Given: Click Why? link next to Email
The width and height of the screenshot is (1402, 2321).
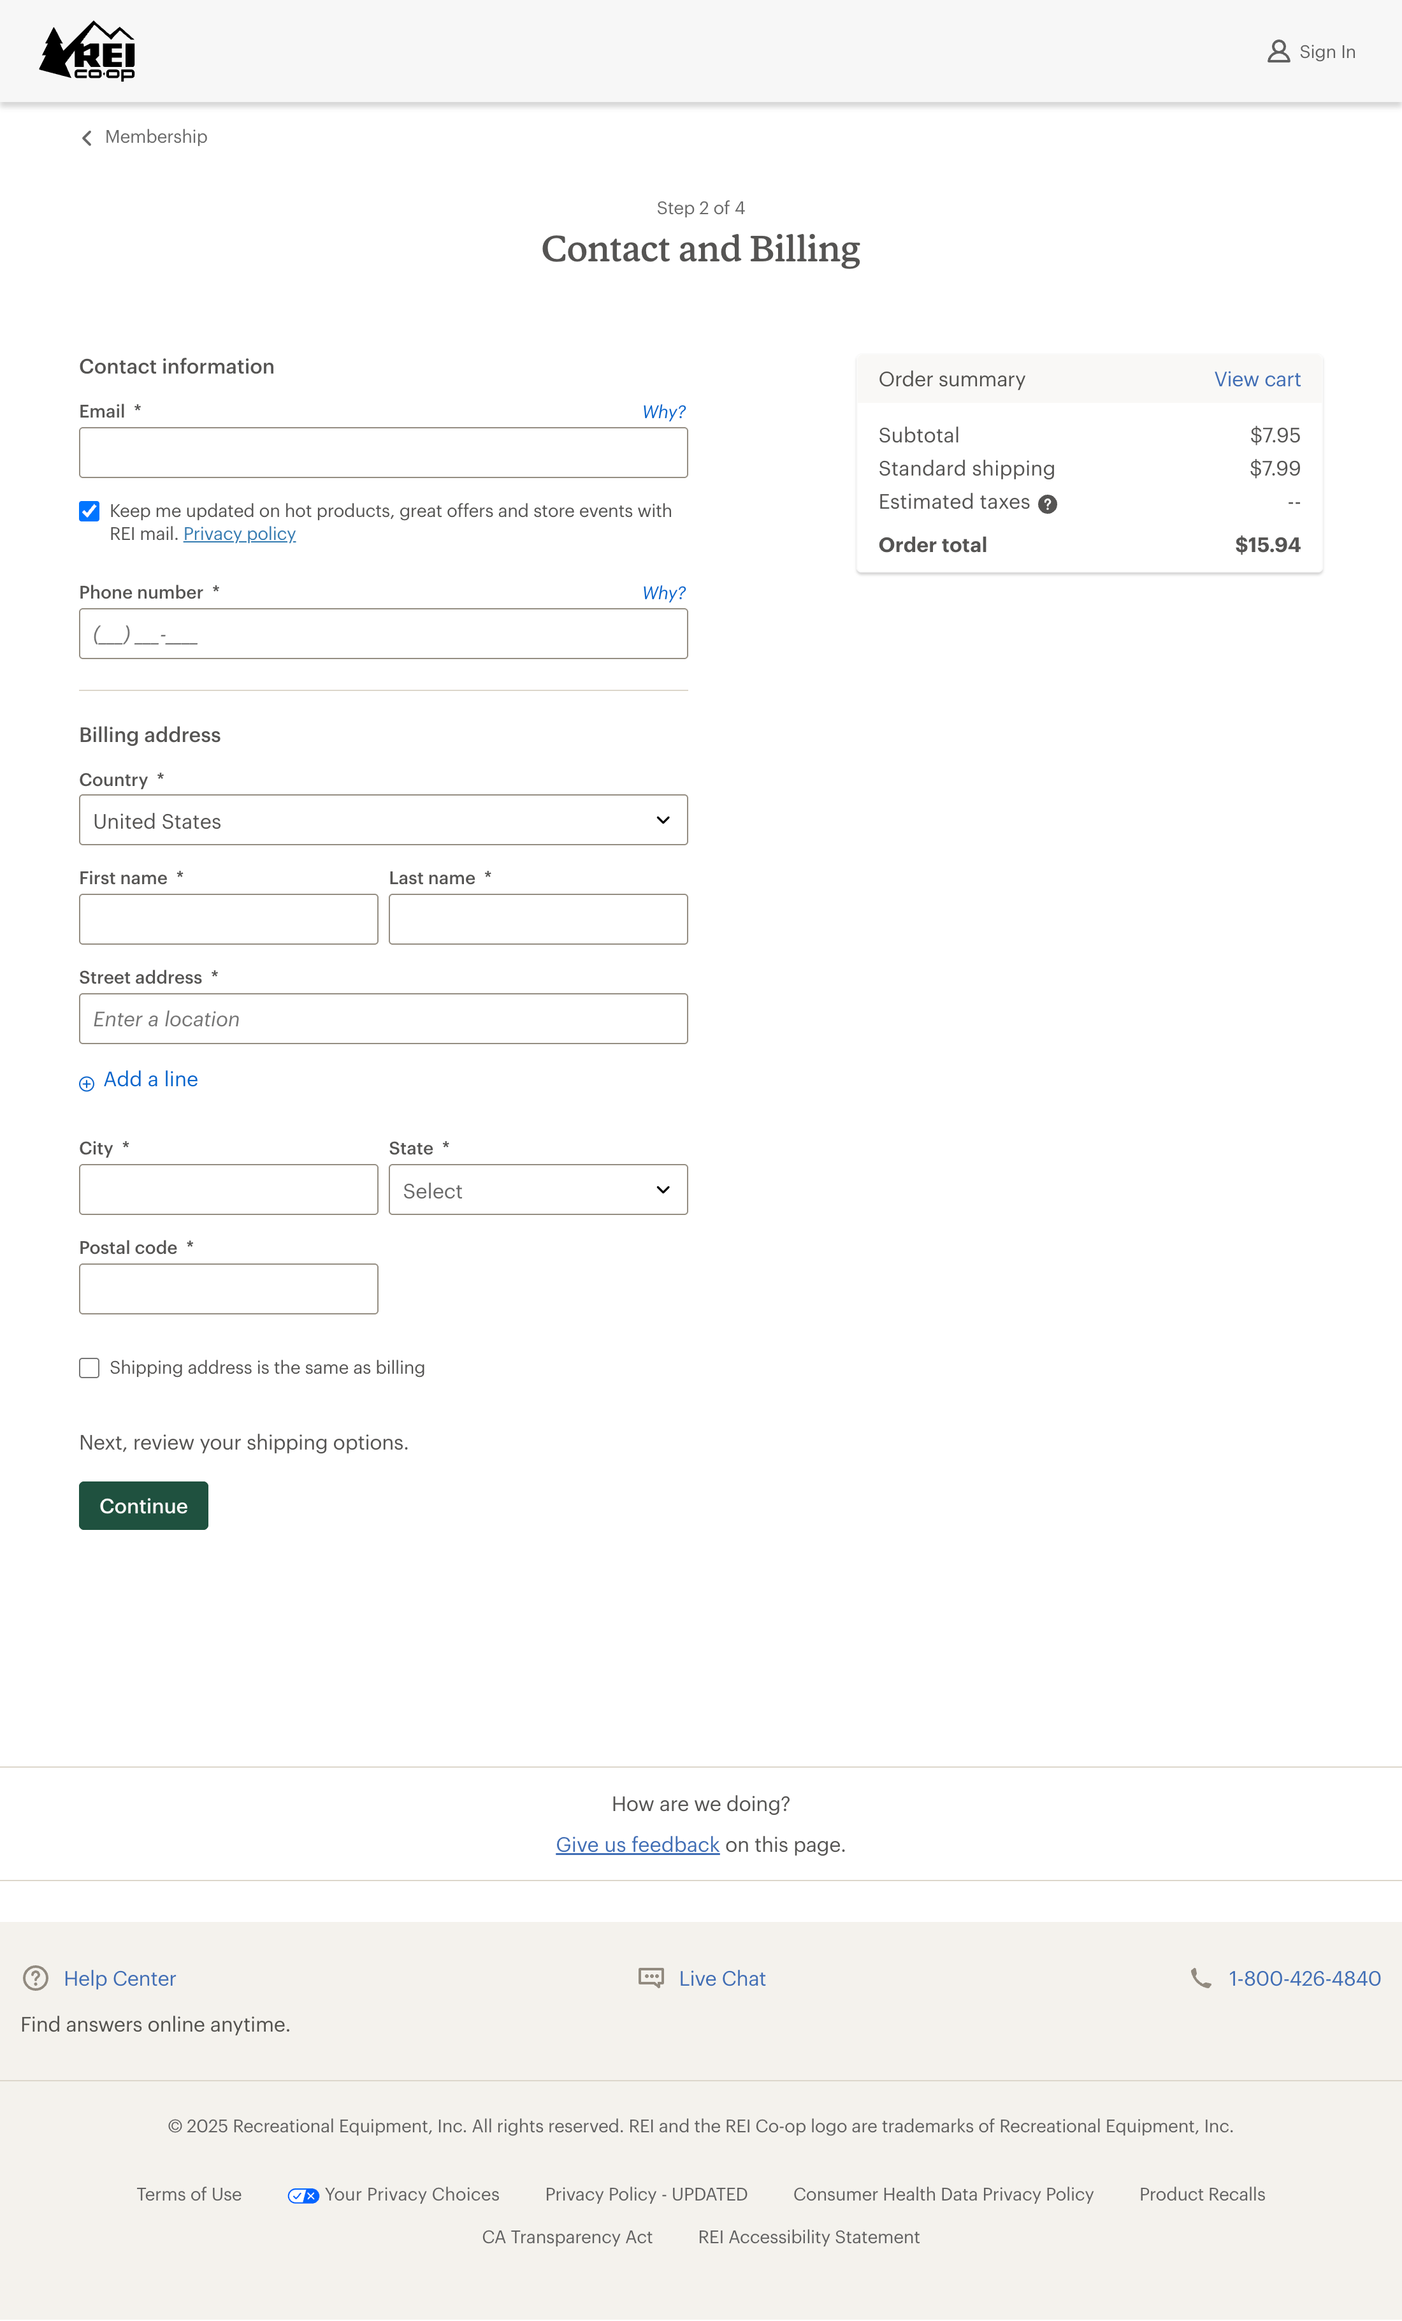Looking at the screenshot, I should [664, 412].
